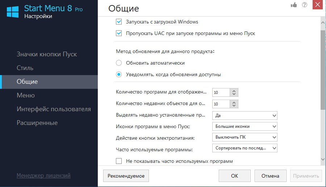
Task: Increase programs count with up arrow
Action: (x=234, y=91)
